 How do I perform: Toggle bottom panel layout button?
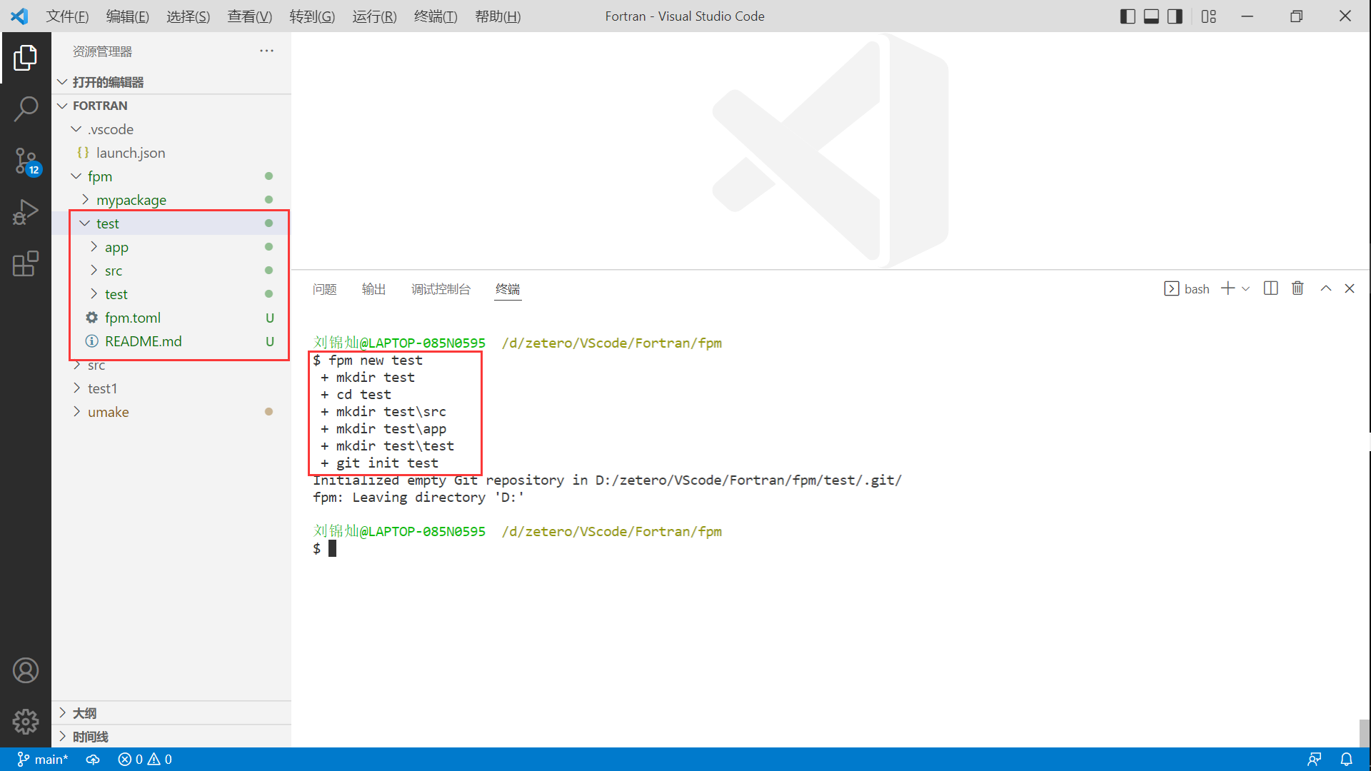point(1151,16)
